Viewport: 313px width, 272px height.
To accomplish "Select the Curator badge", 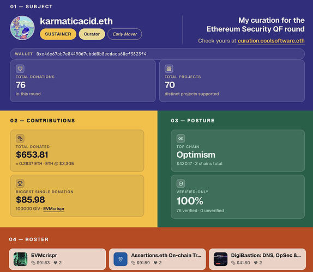I will pyautogui.click(x=92, y=34).
